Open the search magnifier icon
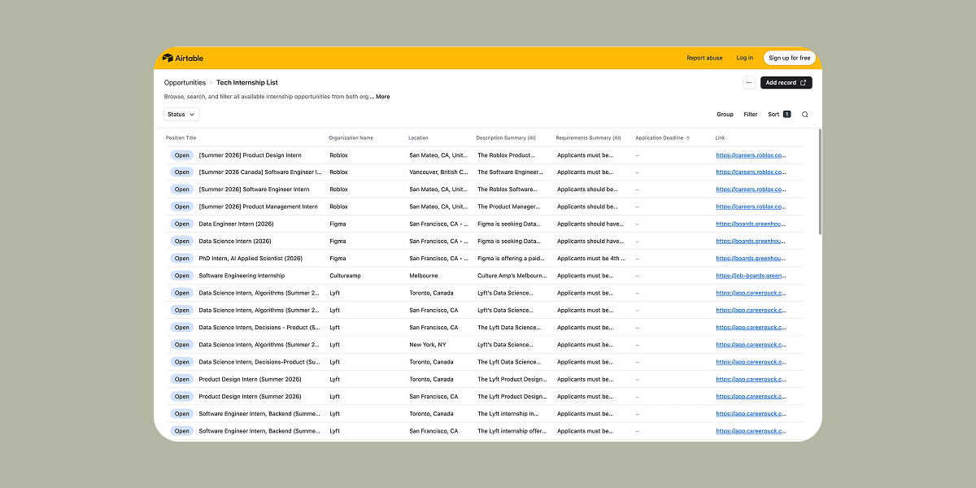The image size is (976, 488). pyautogui.click(x=805, y=115)
